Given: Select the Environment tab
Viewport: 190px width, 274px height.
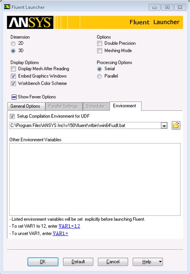Looking at the screenshot, I should click(125, 106).
